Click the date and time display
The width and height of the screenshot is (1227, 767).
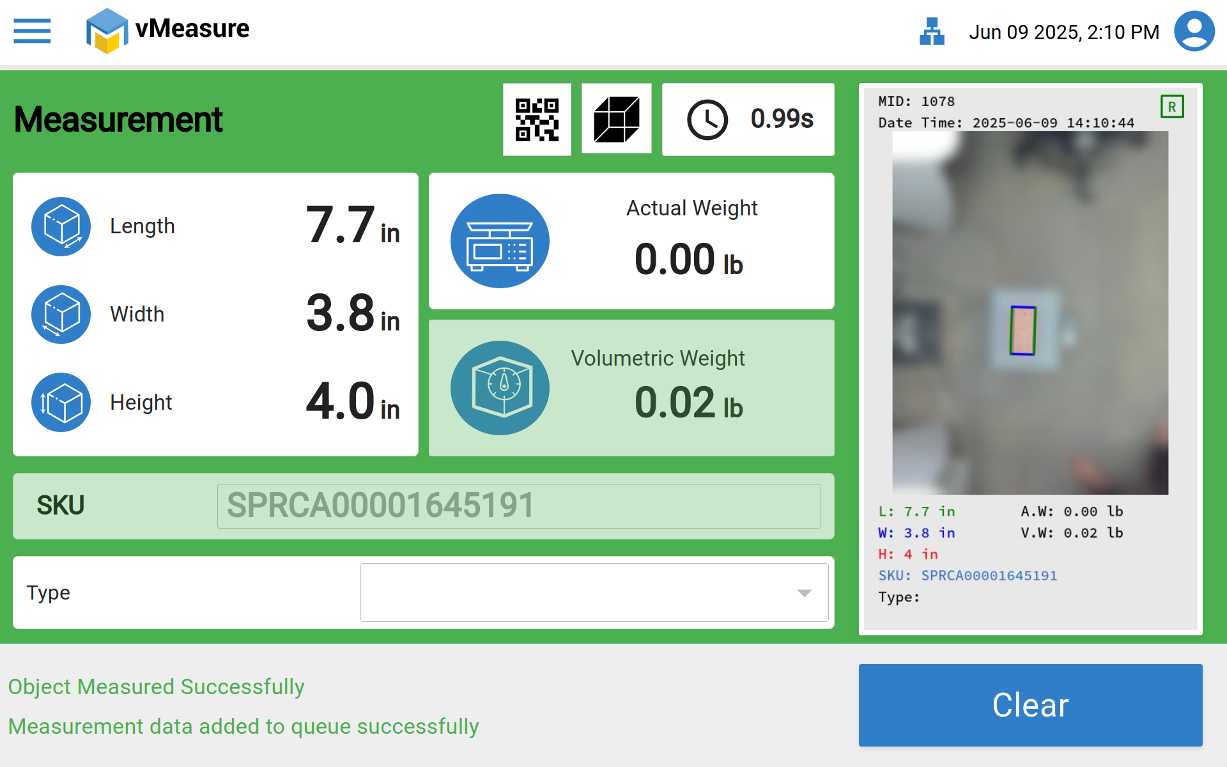tap(1063, 32)
